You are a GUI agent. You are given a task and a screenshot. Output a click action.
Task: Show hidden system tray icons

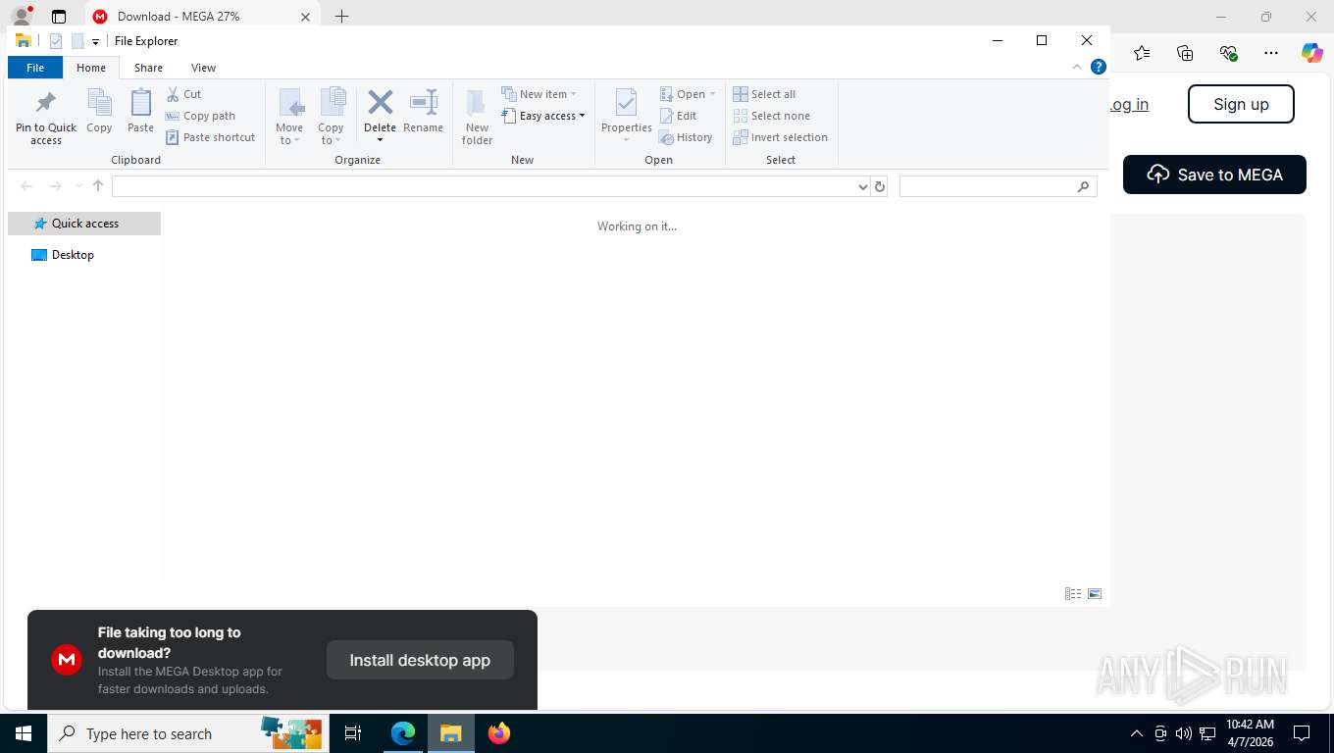click(1137, 733)
